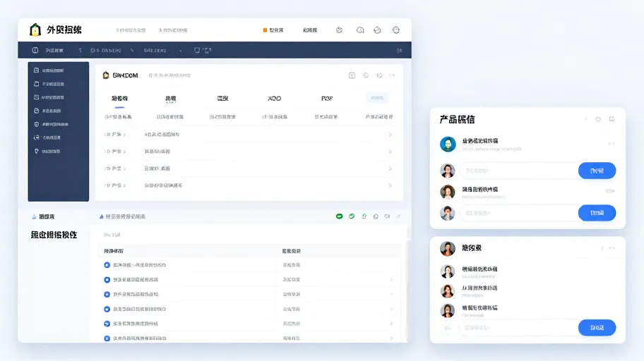Click the clock icon in the top right card header
This screenshot has width=644, height=361.
[598, 119]
